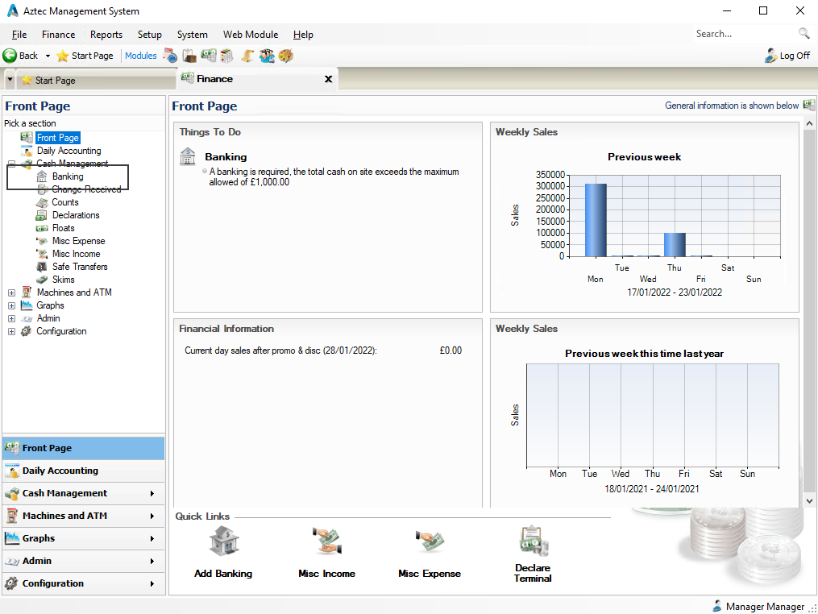
Task: Click the search magnifier icon
Action: pos(804,34)
